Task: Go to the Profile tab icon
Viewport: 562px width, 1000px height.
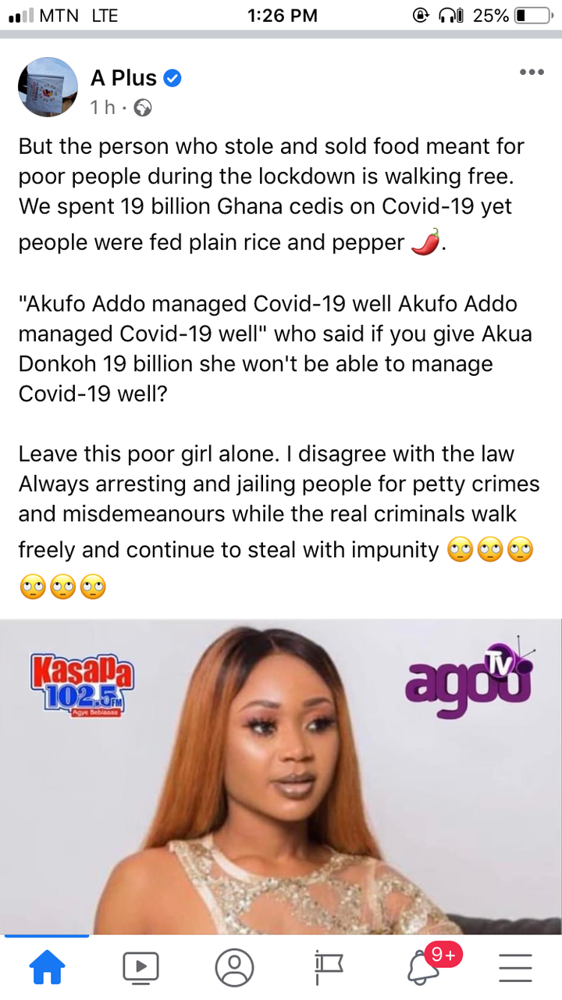Action: pyautogui.click(x=234, y=968)
